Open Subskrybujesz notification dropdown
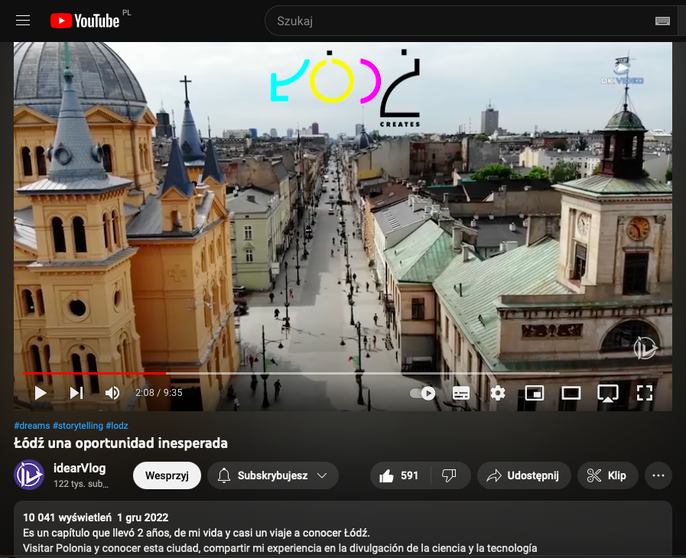This screenshot has width=686, height=558. click(273, 475)
